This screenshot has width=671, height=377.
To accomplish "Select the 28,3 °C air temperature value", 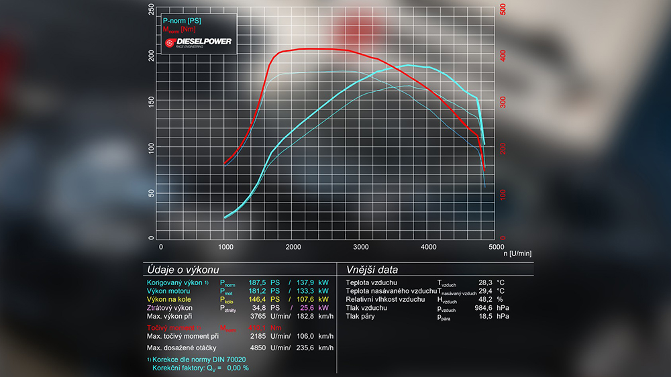I will tap(491, 283).
